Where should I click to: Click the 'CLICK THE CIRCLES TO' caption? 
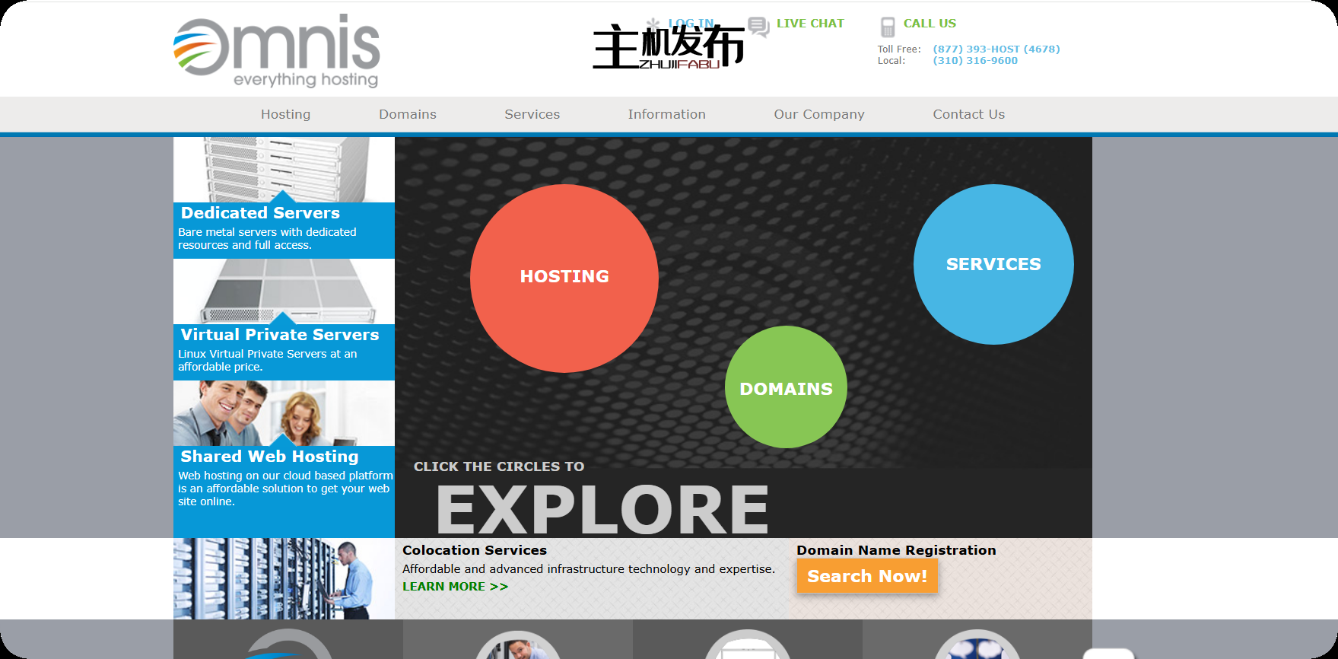pos(499,466)
